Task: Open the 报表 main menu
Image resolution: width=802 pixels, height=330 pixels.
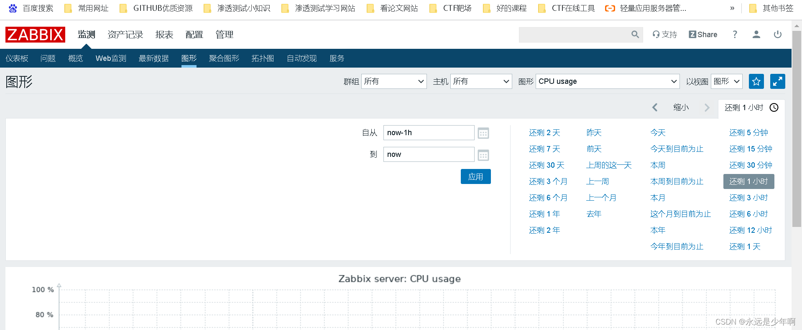Action: tap(164, 35)
